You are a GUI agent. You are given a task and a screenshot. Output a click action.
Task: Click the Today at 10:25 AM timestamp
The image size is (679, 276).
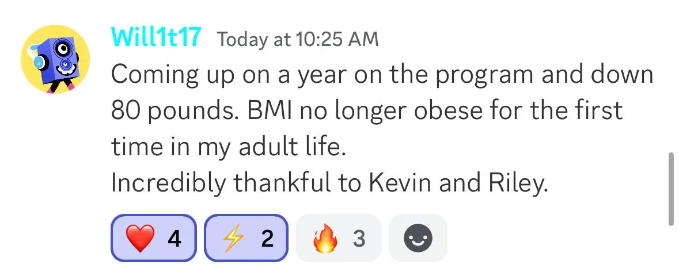point(298,39)
